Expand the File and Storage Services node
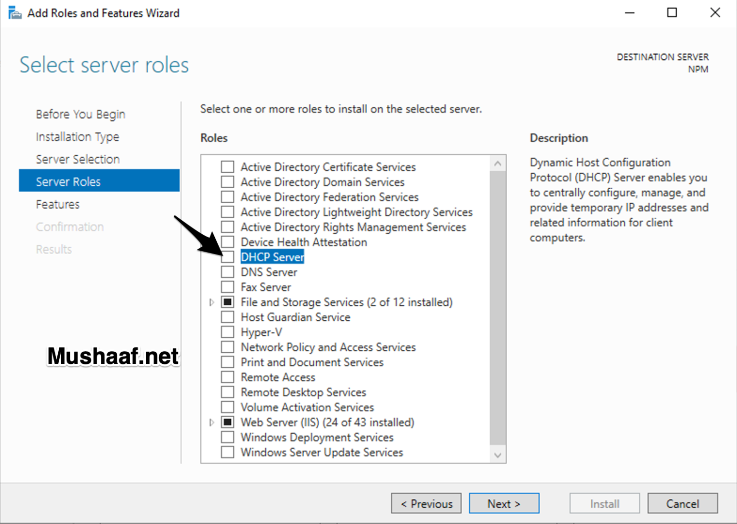This screenshot has height=524, width=737. tap(211, 302)
